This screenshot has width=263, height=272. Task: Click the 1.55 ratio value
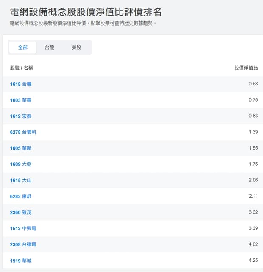(254, 148)
